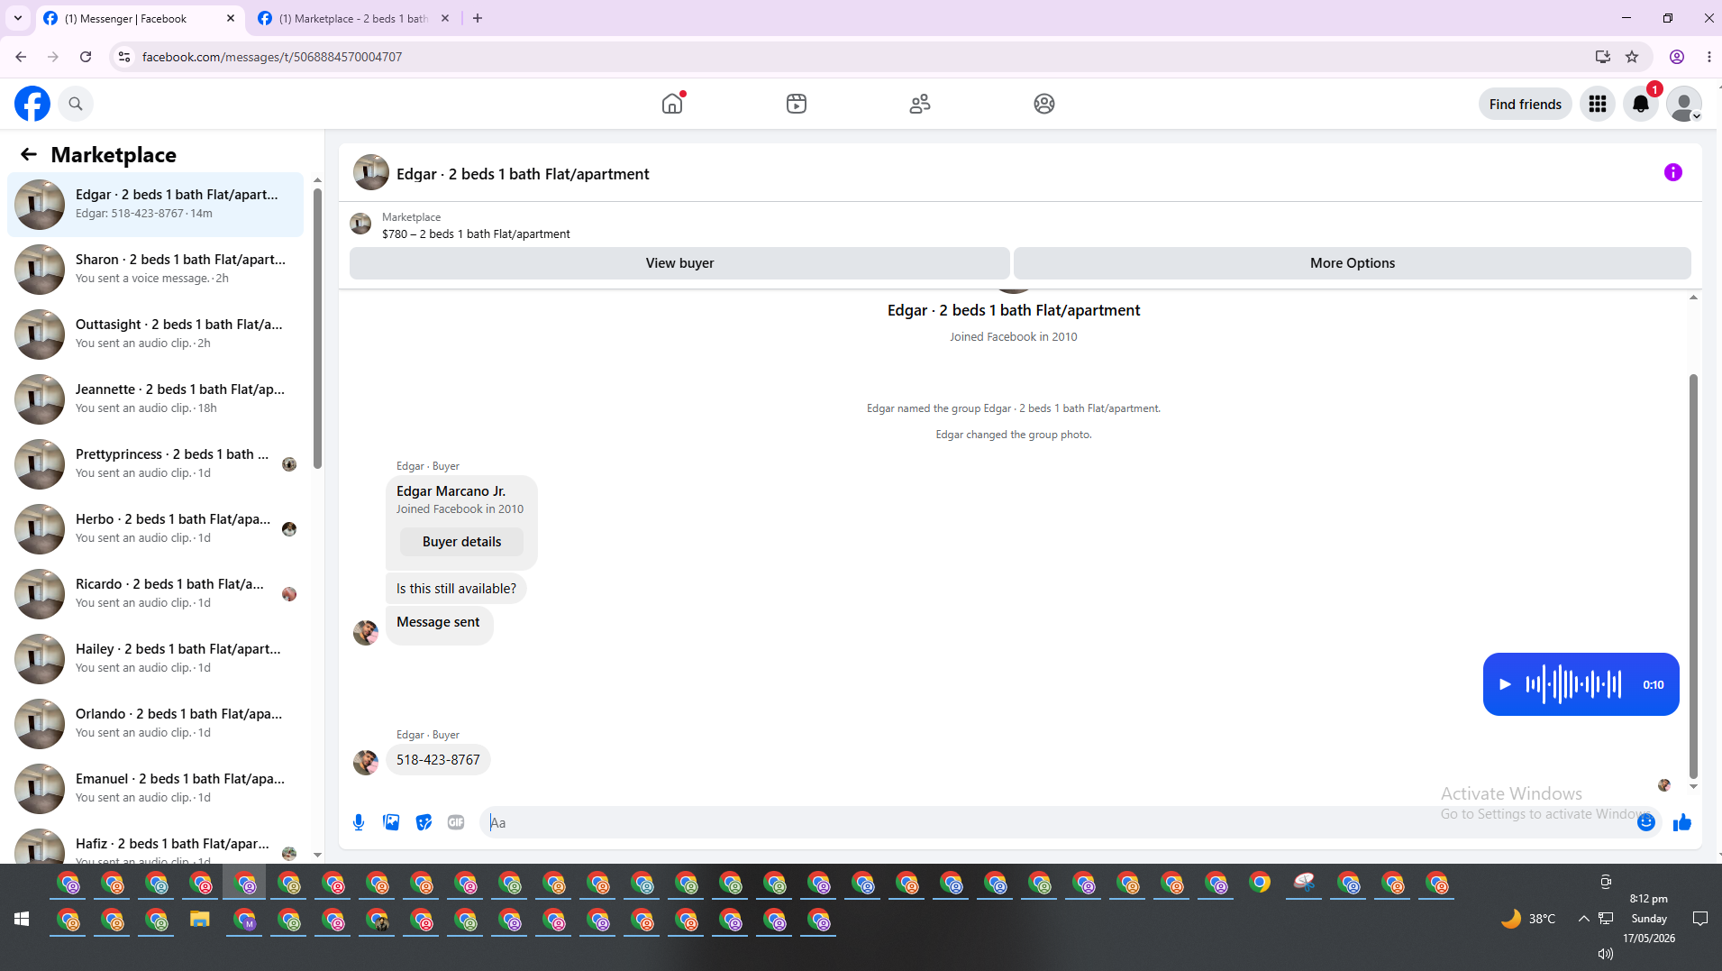The width and height of the screenshot is (1722, 971).
Task: Open conversation information icon
Action: (1673, 172)
